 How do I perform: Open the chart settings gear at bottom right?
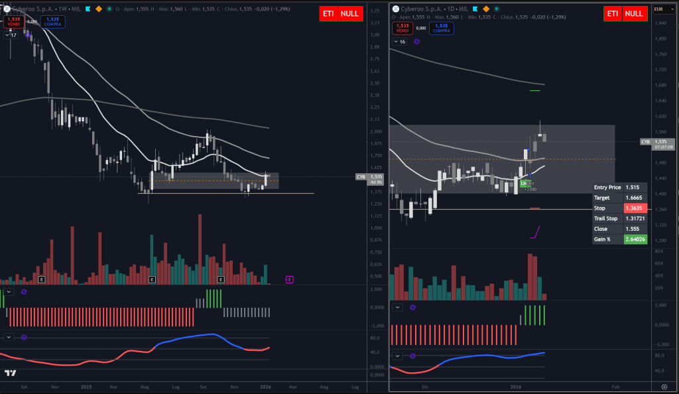(x=664, y=387)
